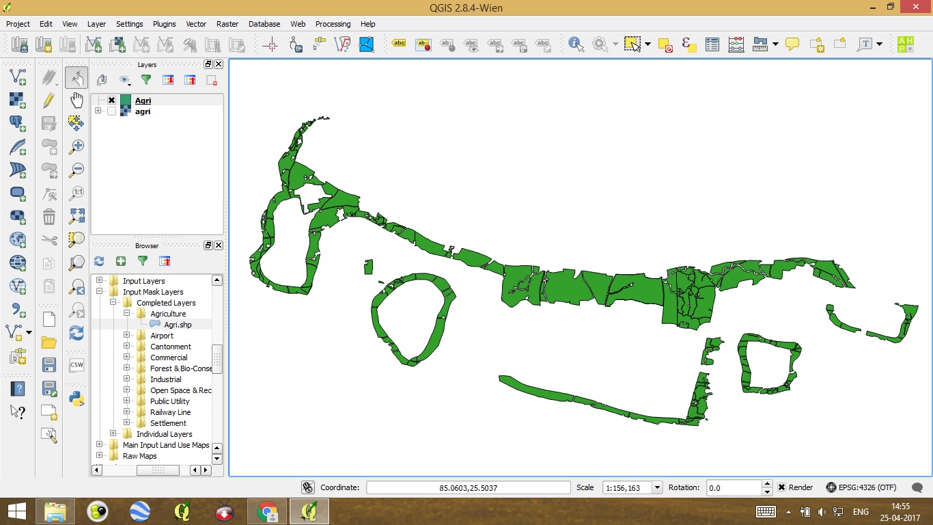Select the Zoom In magnifier tool
The width and height of the screenshot is (933, 525).
pos(76,146)
